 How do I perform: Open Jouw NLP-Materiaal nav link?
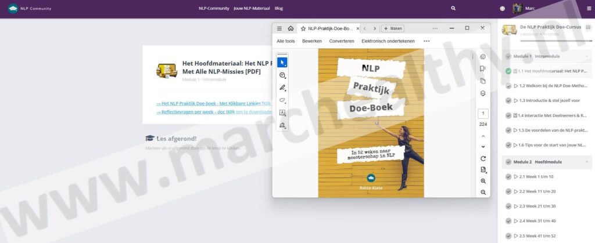click(252, 8)
